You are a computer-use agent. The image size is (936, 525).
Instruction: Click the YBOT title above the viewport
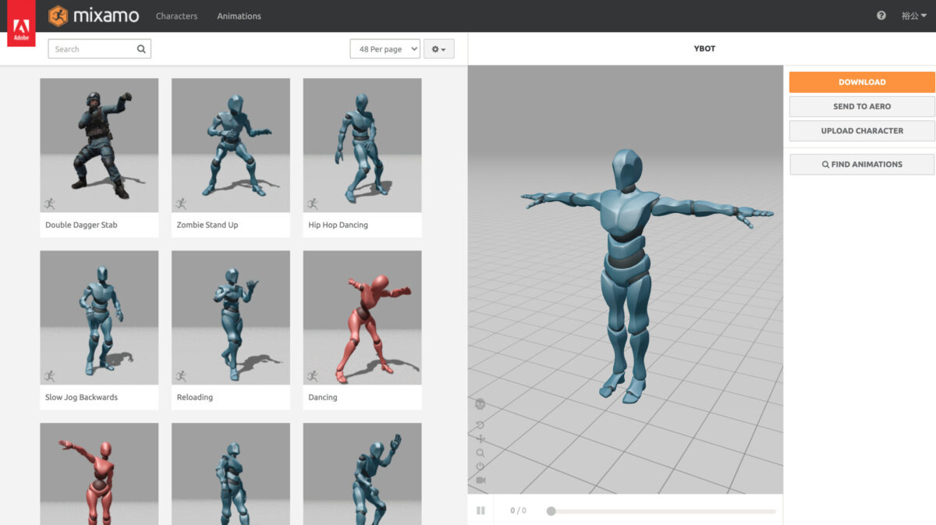(704, 48)
